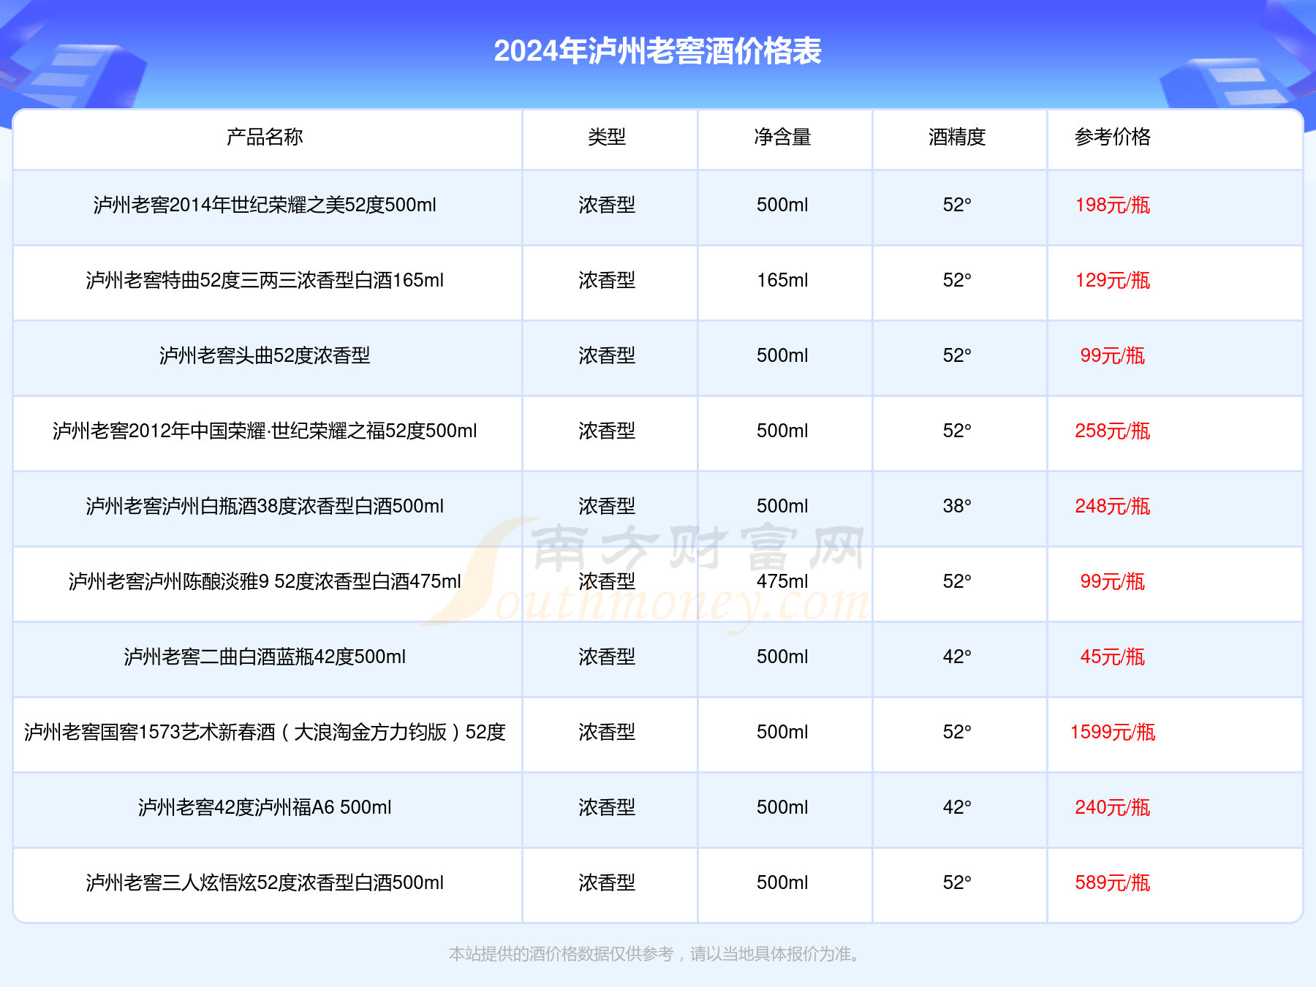Click the 258元/瓶 price
Image resolution: width=1316 pixels, height=987 pixels.
pyautogui.click(x=1113, y=431)
